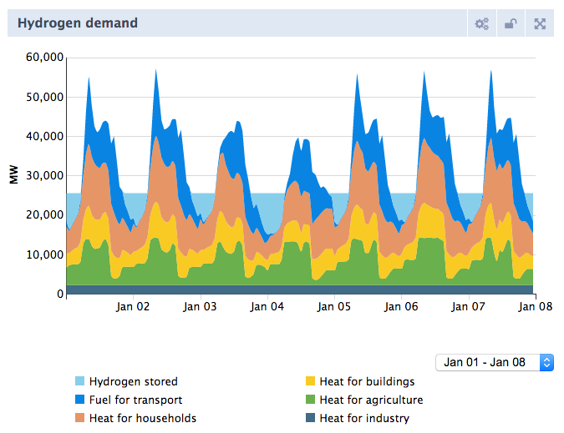Open chart settings gears icon
Image resolution: width=564 pixels, height=433 pixels.
(x=481, y=23)
